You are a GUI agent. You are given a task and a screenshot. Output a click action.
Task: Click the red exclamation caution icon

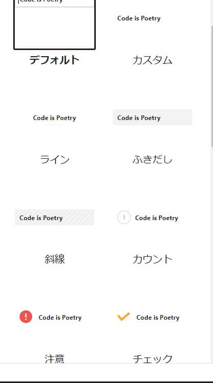pos(26,317)
